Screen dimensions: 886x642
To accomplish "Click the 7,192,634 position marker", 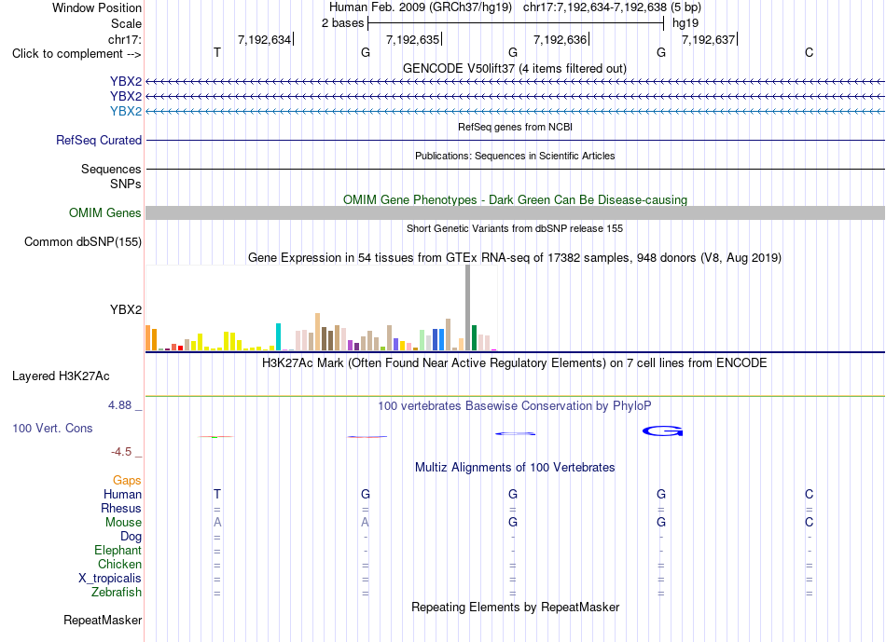I will tap(266, 39).
